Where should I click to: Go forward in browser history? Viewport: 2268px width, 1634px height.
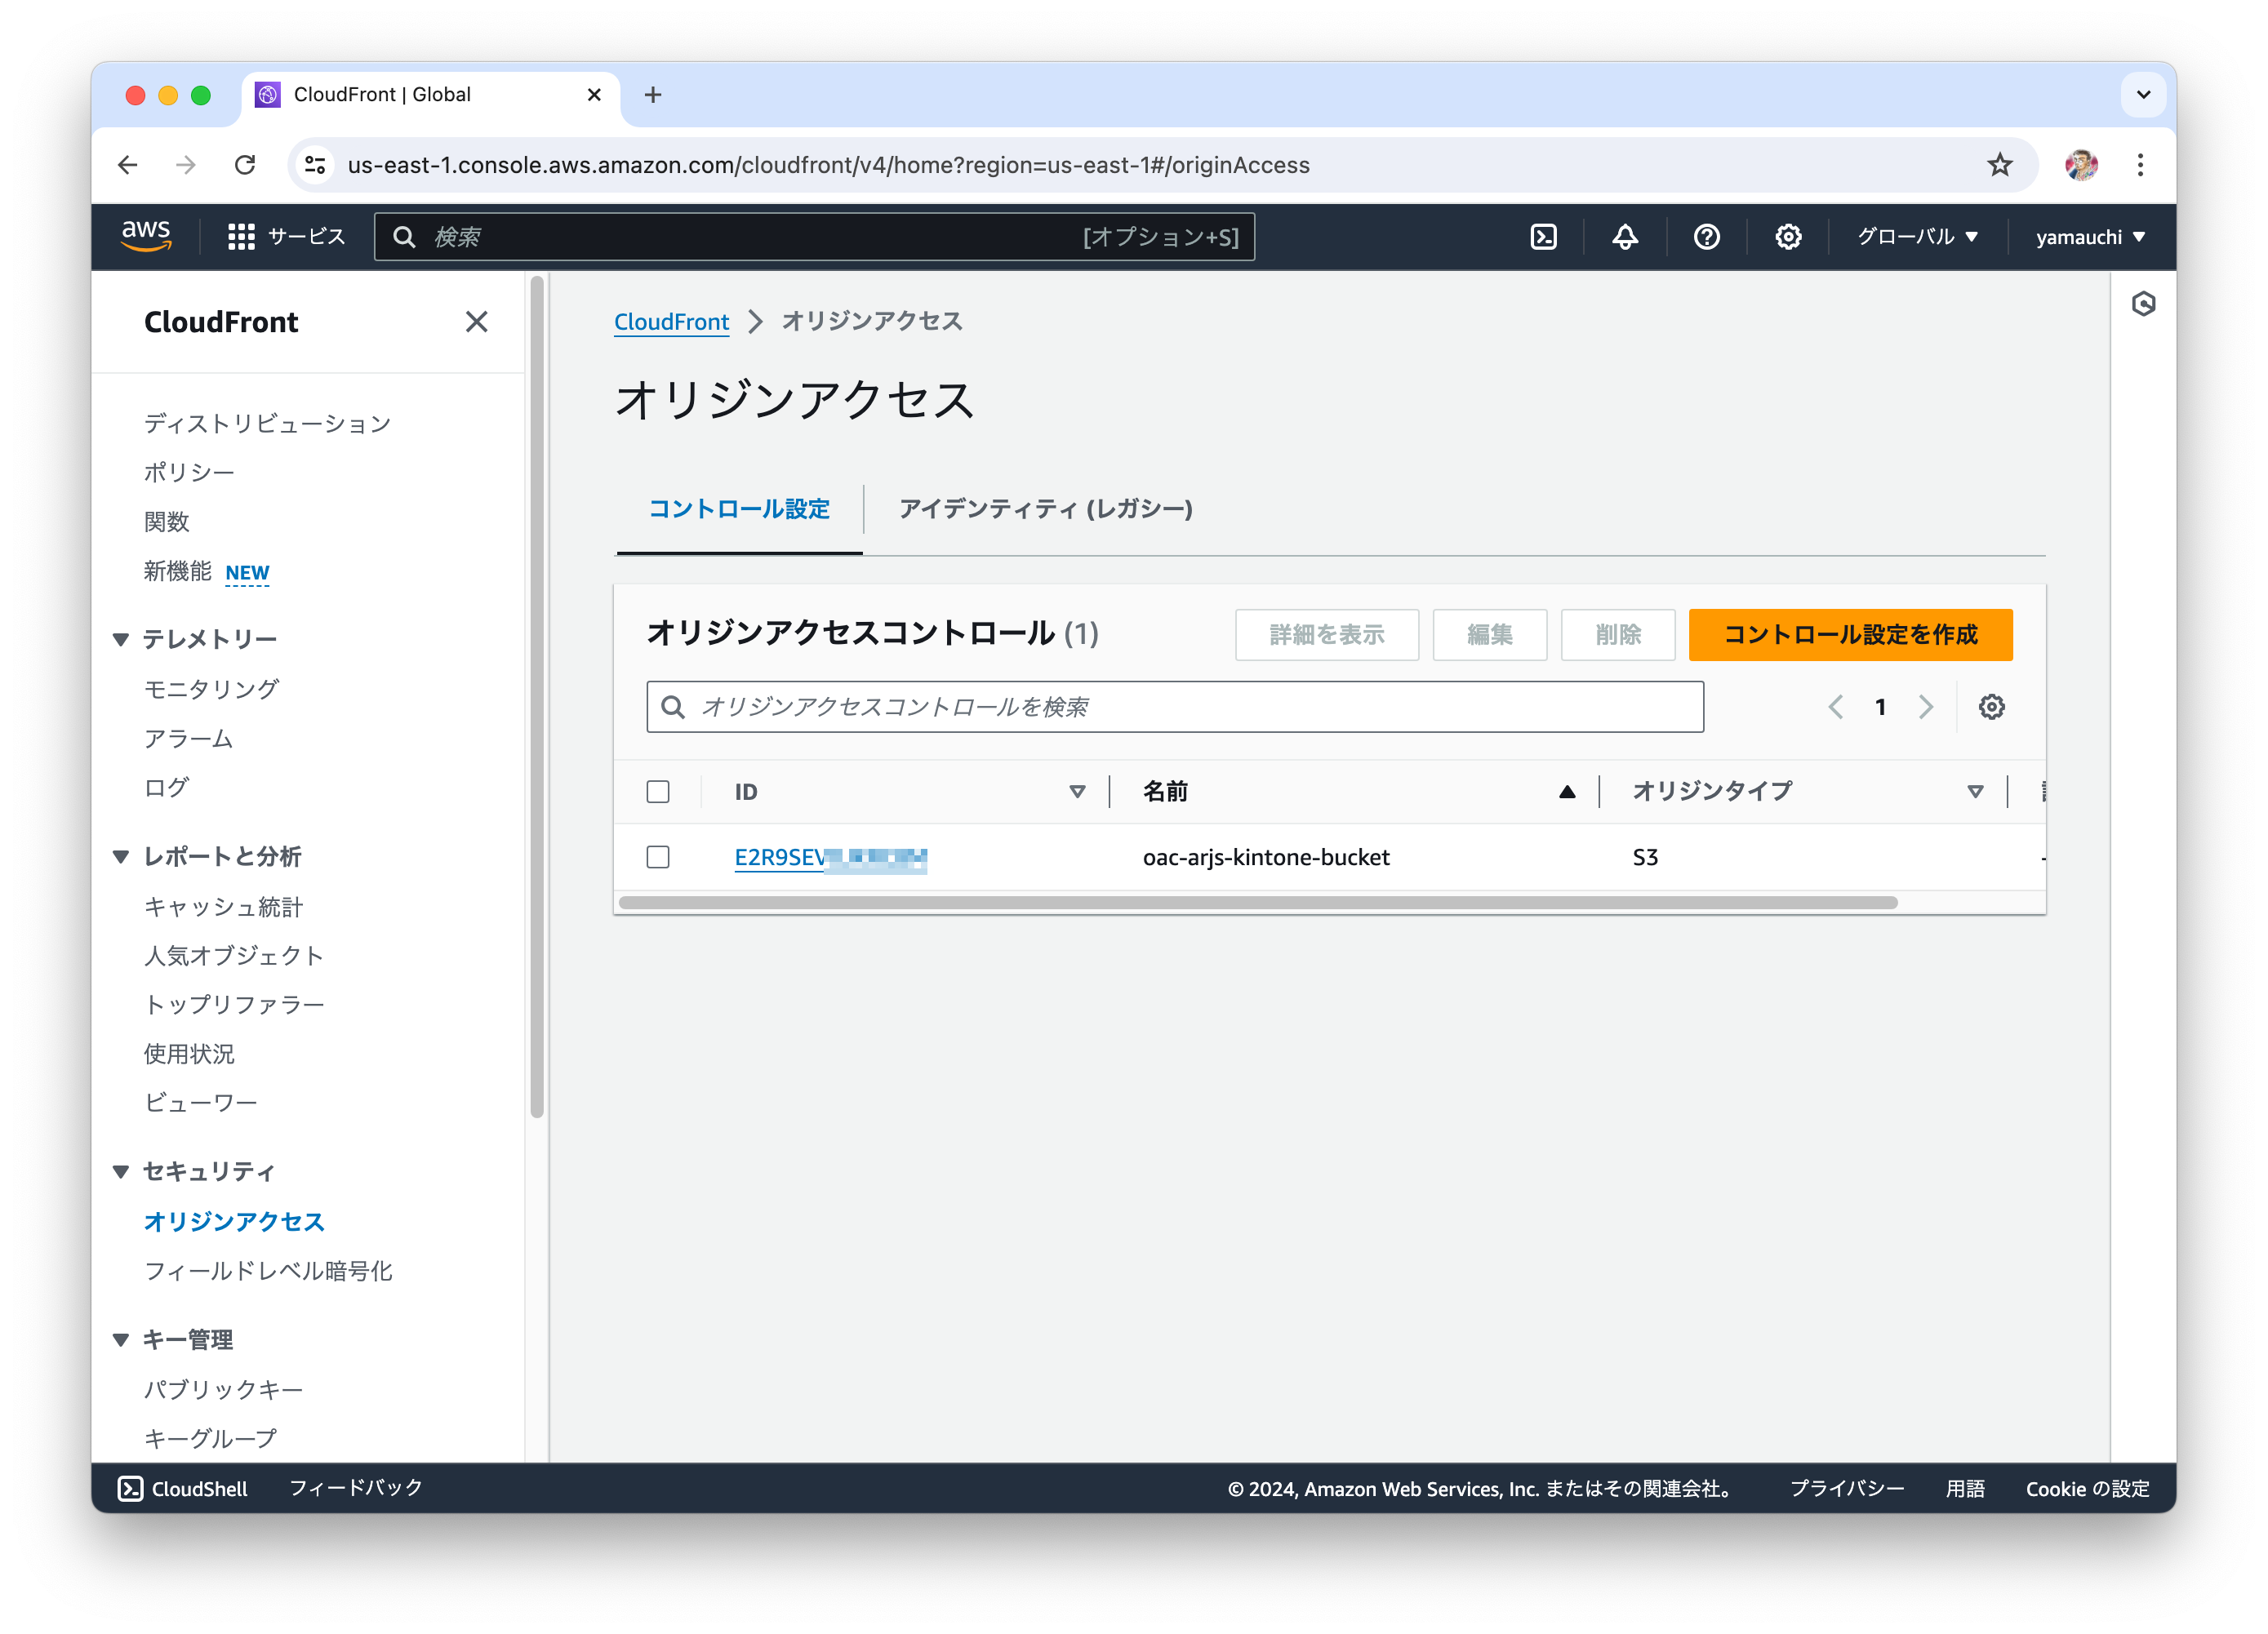(186, 165)
